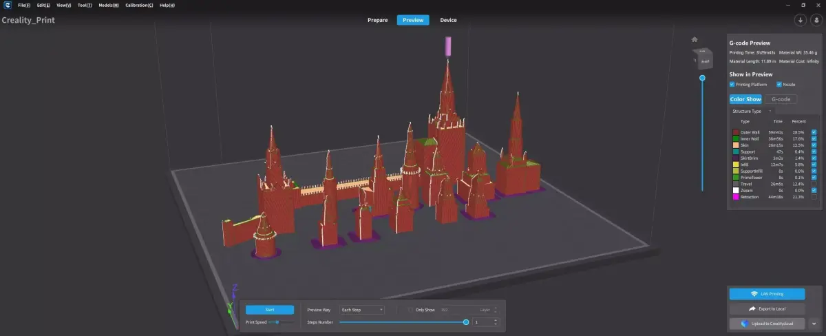Uncheck the Skin visibility checkbox

[x=814, y=145]
